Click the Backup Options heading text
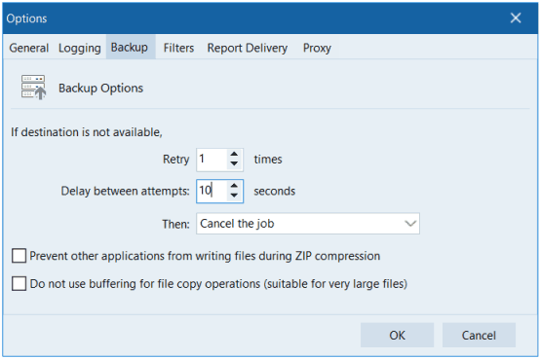This screenshot has width=540, height=359. coord(100,88)
